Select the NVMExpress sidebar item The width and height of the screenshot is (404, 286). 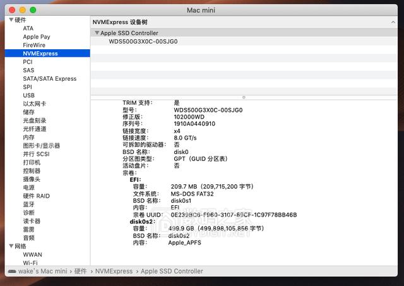[x=47, y=53]
